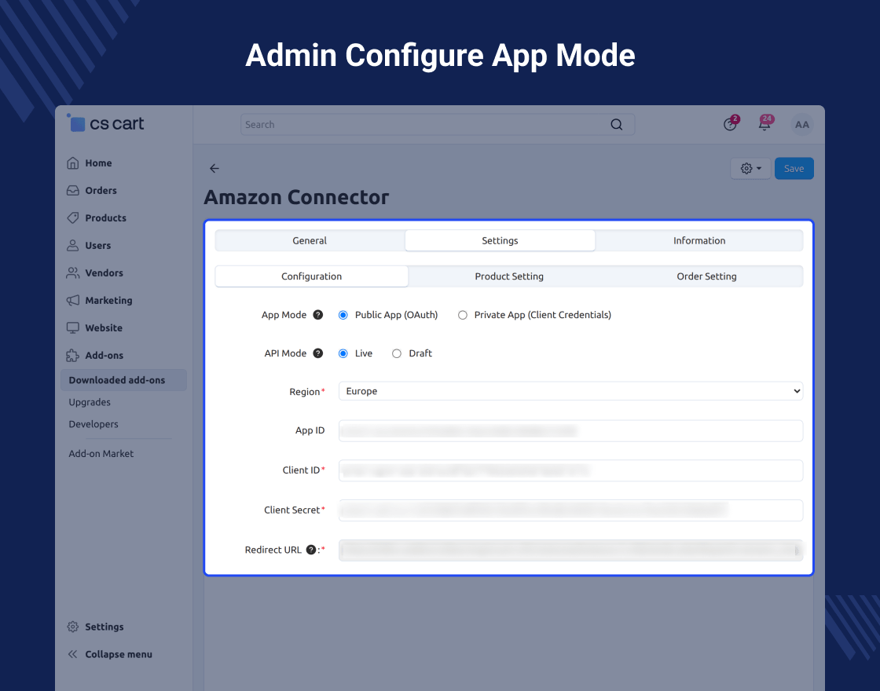Select Downloaded add-ons submenu item
The image size is (880, 691).
coord(123,380)
